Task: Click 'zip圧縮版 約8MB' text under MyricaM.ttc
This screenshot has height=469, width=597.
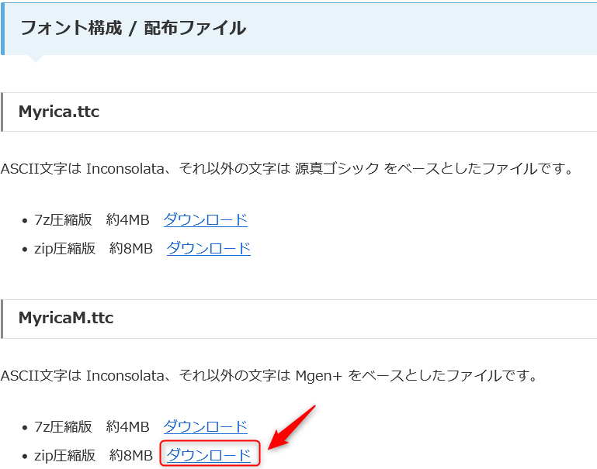Action: click(x=93, y=455)
